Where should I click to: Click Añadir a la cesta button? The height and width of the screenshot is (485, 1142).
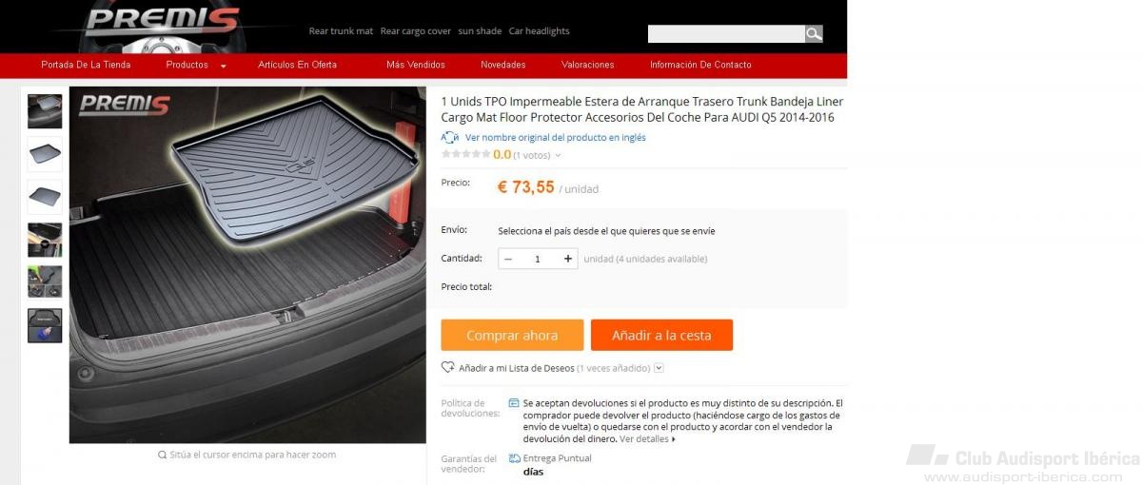(x=661, y=336)
